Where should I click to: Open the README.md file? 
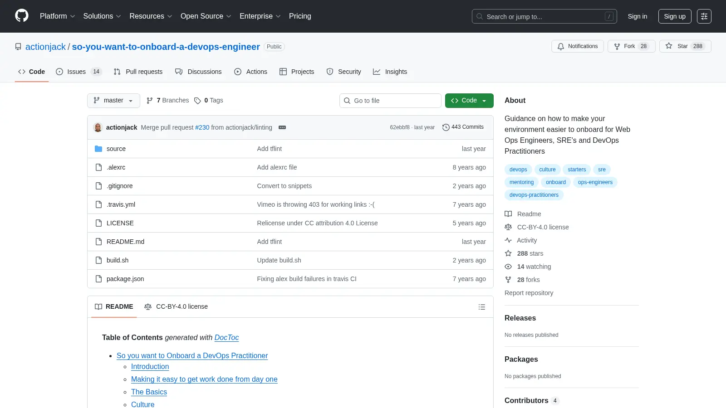pyautogui.click(x=125, y=242)
